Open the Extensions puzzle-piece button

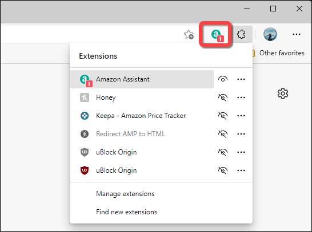pos(241,34)
